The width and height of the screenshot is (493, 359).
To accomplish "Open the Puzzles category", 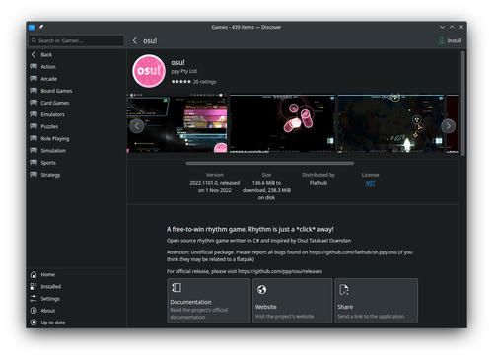I will coord(76,126).
